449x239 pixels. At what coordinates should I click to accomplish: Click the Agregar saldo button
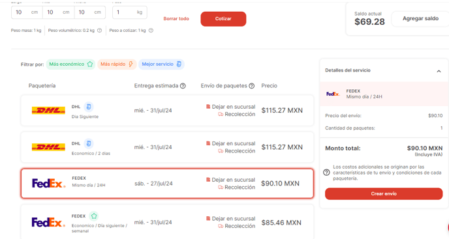click(x=420, y=19)
